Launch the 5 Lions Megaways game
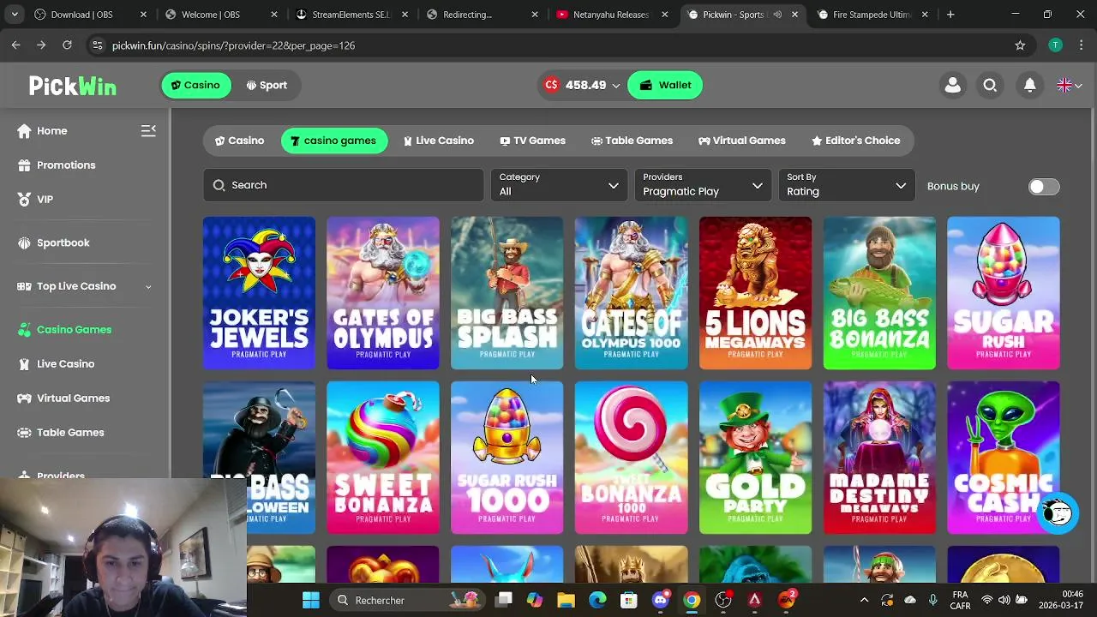Screen dimensions: 1097x617 tap(755, 293)
